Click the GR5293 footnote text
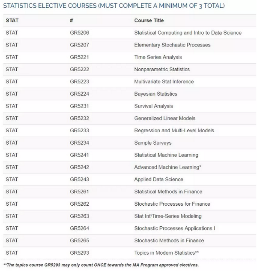The image size is (257, 274). pos(101,265)
